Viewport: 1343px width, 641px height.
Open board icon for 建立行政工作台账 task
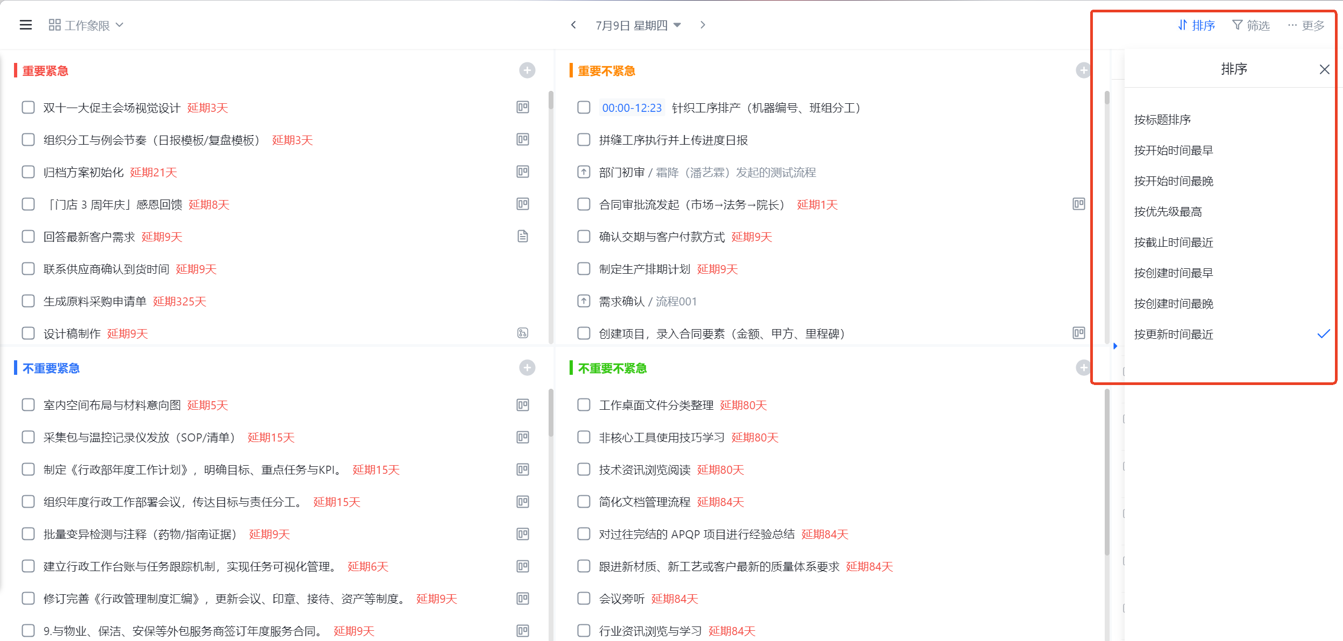point(523,566)
